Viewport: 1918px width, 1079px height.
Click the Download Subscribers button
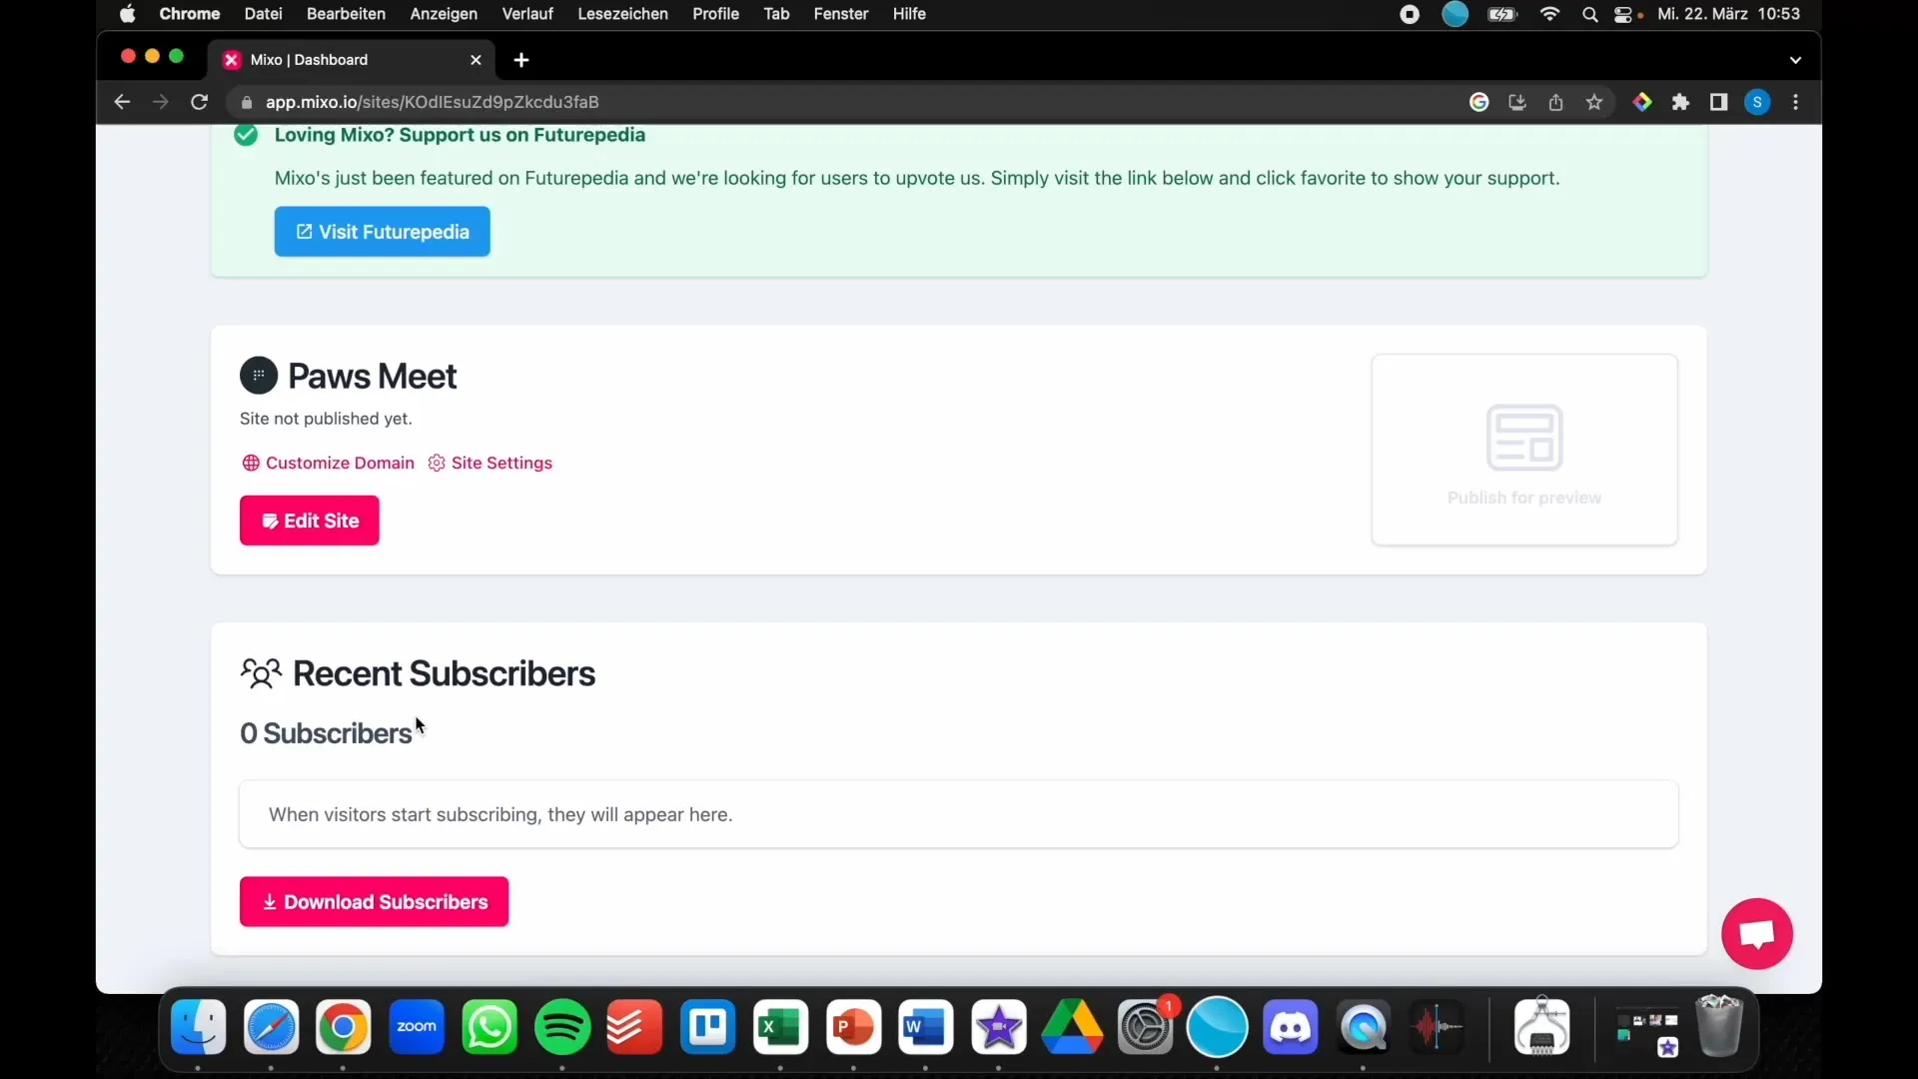pyautogui.click(x=375, y=901)
